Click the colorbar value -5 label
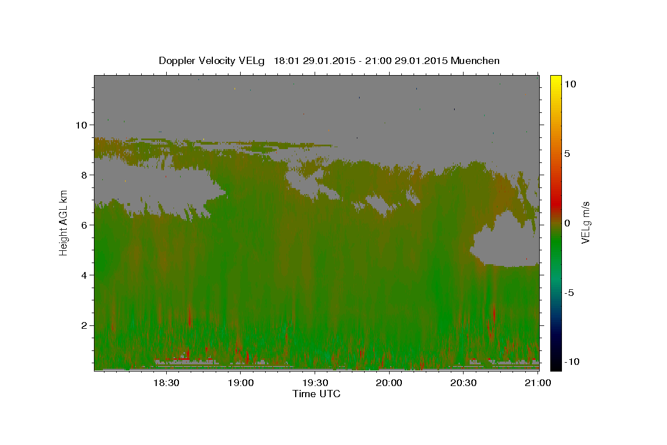The width and height of the screenshot is (667, 445). coord(568,293)
